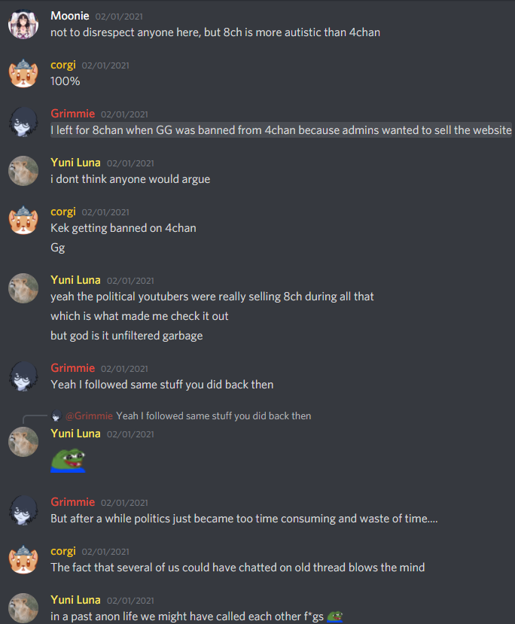
Task: Click corgi's avatar beside 'Kek getting banned on 4chan'
Action: [23, 220]
